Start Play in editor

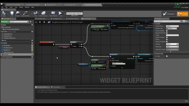[61, 14]
